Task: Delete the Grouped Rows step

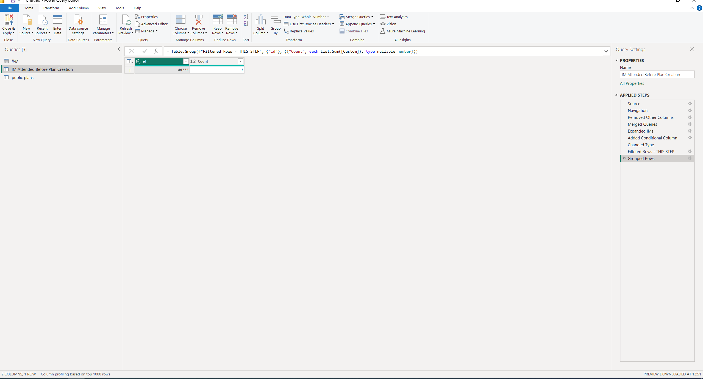Action: (x=624, y=158)
